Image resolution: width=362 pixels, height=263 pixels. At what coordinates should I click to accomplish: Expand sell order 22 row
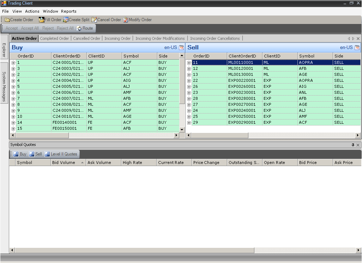click(189, 80)
